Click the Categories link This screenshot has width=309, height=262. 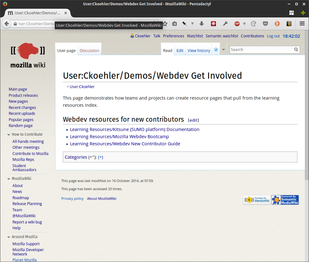pyautogui.click(x=76, y=157)
